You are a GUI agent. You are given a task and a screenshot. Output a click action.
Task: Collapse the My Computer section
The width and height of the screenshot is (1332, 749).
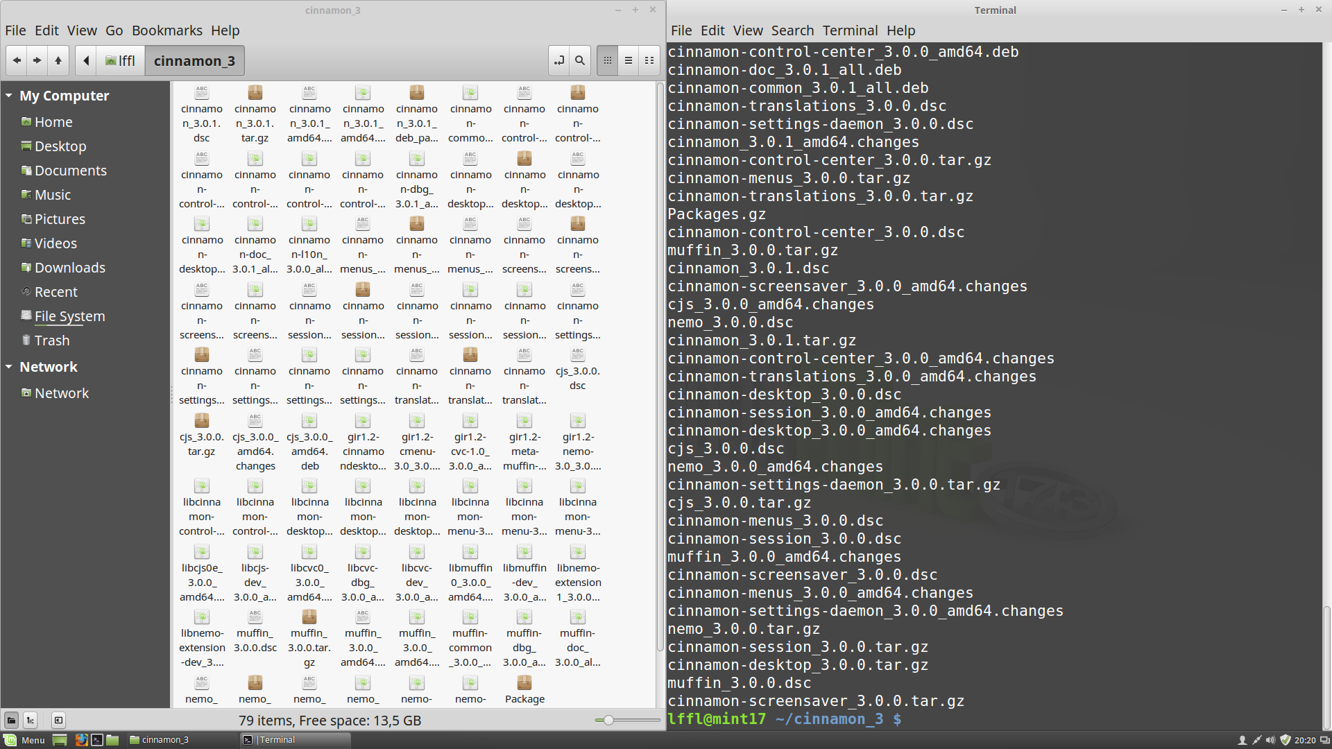(9, 96)
